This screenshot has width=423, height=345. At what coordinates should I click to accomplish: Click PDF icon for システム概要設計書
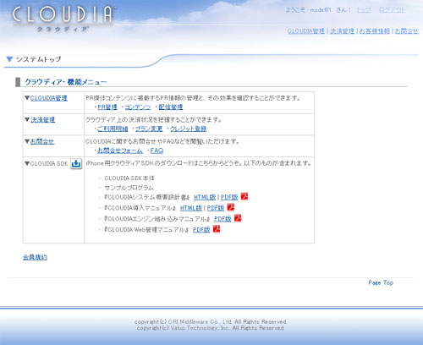(x=244, y=196)
